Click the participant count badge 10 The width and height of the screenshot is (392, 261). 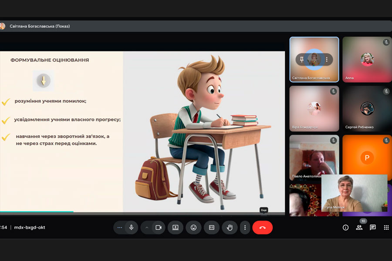pyautogui.click(x=363, y=221)
